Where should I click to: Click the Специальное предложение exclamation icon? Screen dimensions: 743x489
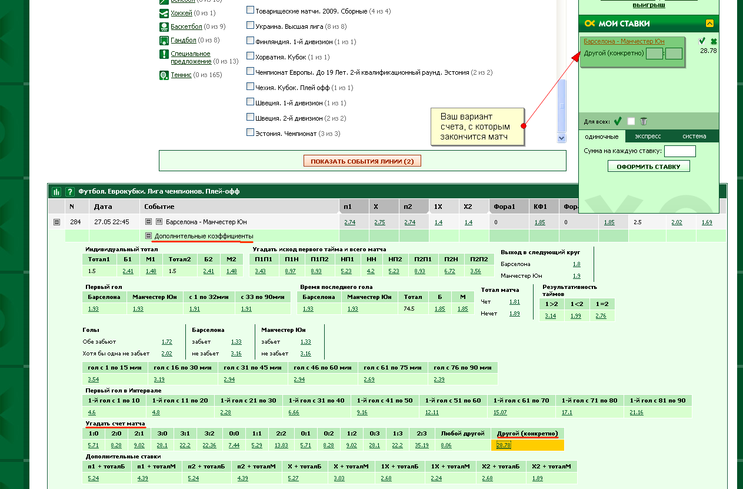coord(164,54)
